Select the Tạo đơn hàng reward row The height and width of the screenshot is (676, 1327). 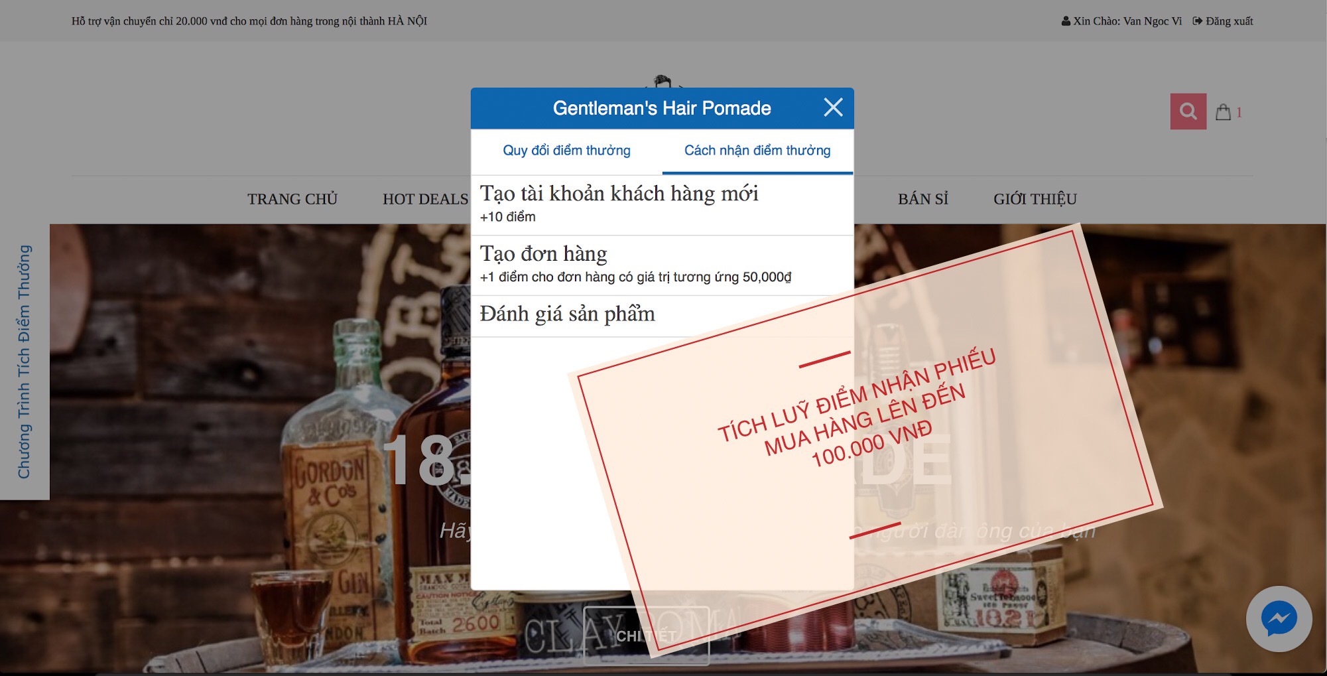[662, 265]
